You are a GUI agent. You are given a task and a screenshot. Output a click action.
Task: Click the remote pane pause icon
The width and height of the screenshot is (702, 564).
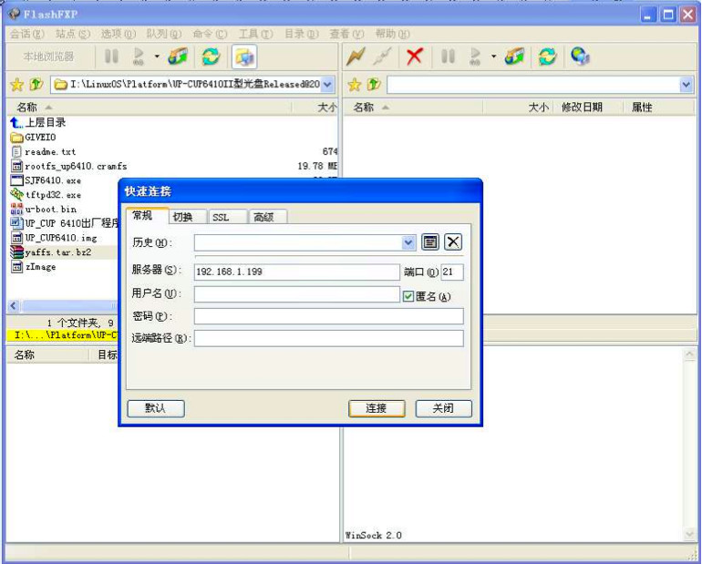tap(448, 56)
